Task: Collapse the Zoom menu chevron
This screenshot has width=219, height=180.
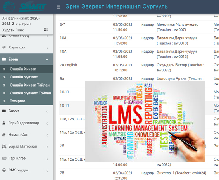Action: (47, 59)
